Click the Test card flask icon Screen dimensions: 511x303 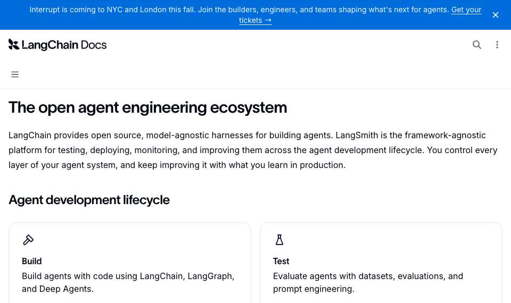(279, 240)
